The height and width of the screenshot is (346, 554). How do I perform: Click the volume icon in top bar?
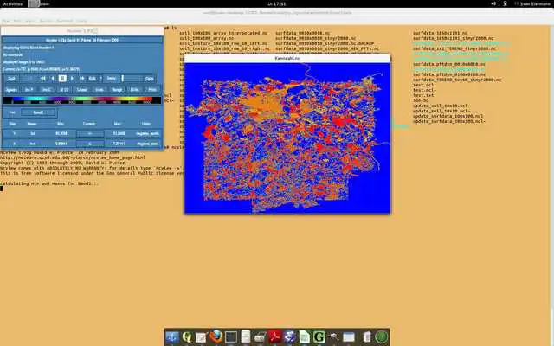[493, 3]
